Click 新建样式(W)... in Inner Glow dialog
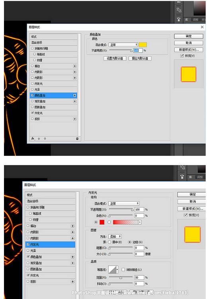The width and height of the screenshot is (207, 299). click(x=191, y=209)
